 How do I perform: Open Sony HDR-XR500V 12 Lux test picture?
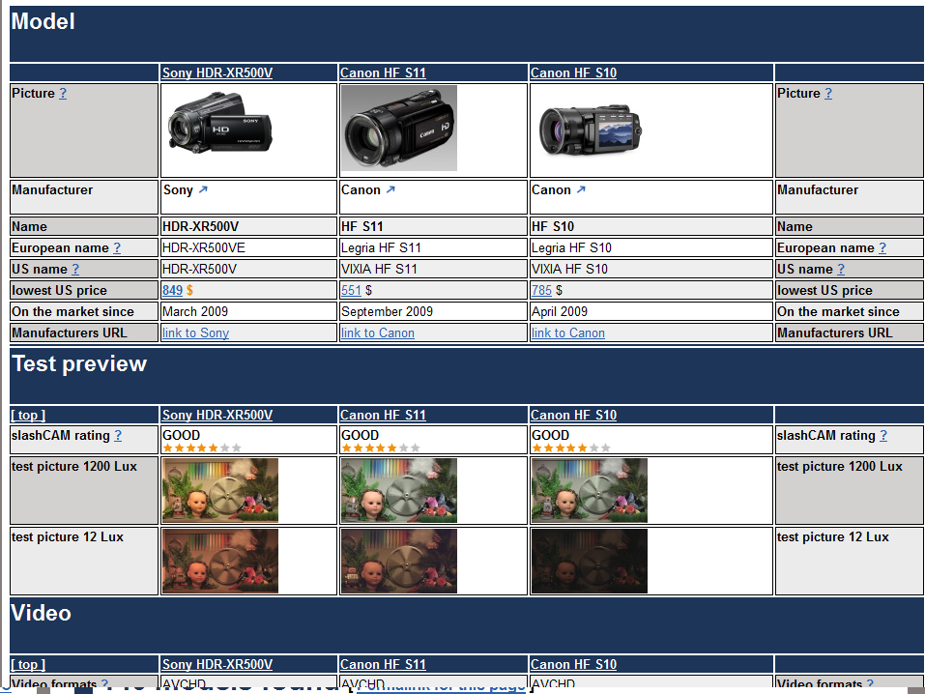220,562
